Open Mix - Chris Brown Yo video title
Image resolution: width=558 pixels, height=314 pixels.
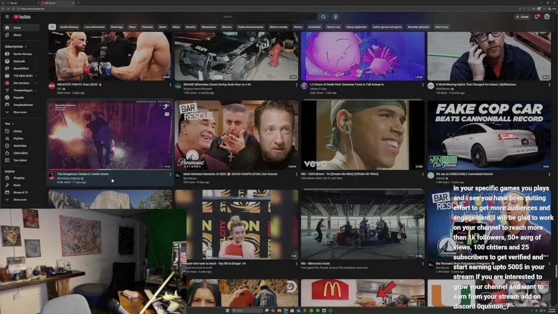point(340,174)
